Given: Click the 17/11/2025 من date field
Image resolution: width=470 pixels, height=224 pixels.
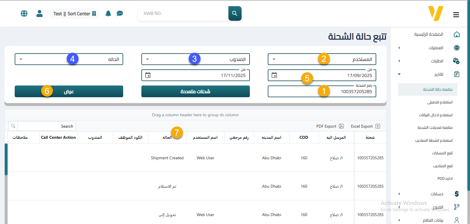Looking at the screenshot, I should pyautogui.click(x=195, y=75).
